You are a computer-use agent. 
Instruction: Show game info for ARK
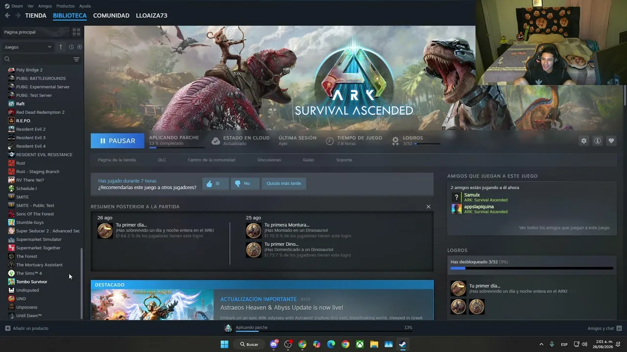[598, 141]
